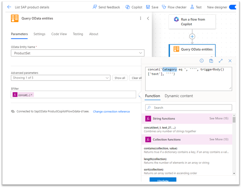Select the Function tab
The height and width of the screenshot is (188, 242).
(x=152, y=96)
